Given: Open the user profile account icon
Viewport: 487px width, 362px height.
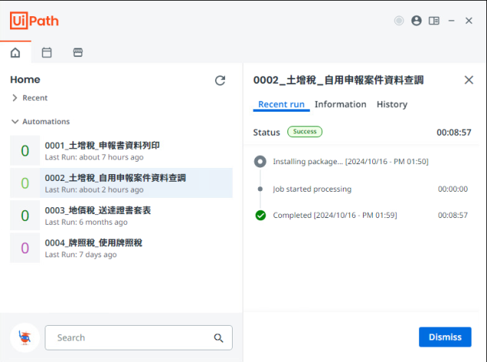Looking at the screenshot, I should tap(416, 21).
